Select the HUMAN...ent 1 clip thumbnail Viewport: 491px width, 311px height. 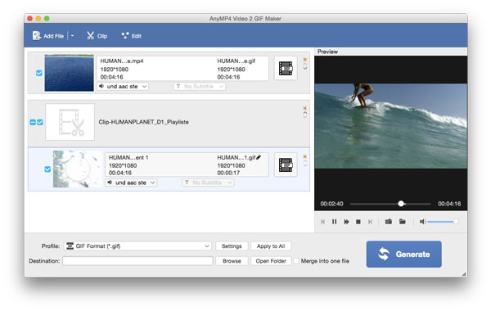pyautogui.click(x=78, y=169)
